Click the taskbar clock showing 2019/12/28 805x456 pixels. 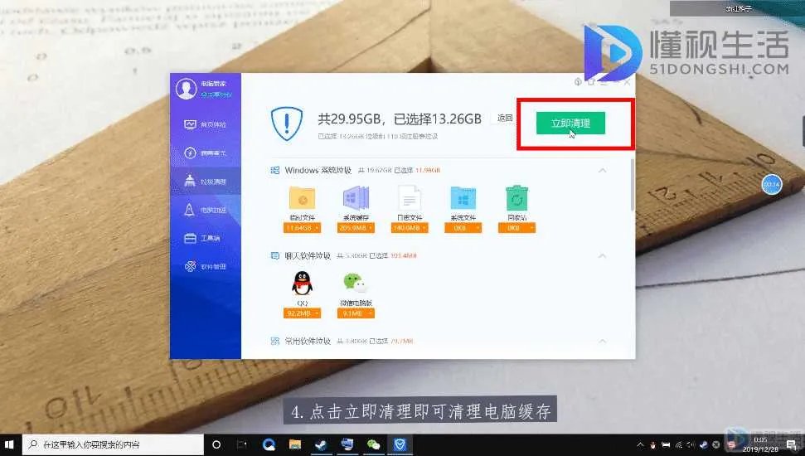pos(760,444)
